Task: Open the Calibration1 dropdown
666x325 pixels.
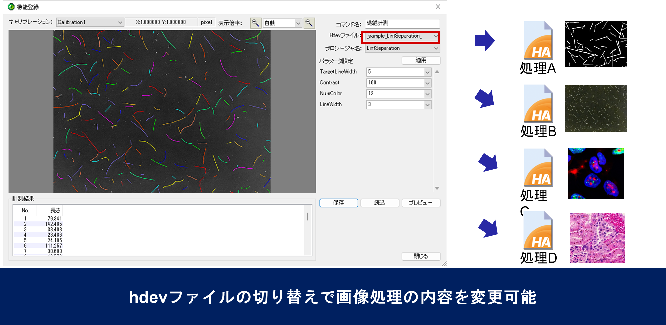Action: pos(90,22)
